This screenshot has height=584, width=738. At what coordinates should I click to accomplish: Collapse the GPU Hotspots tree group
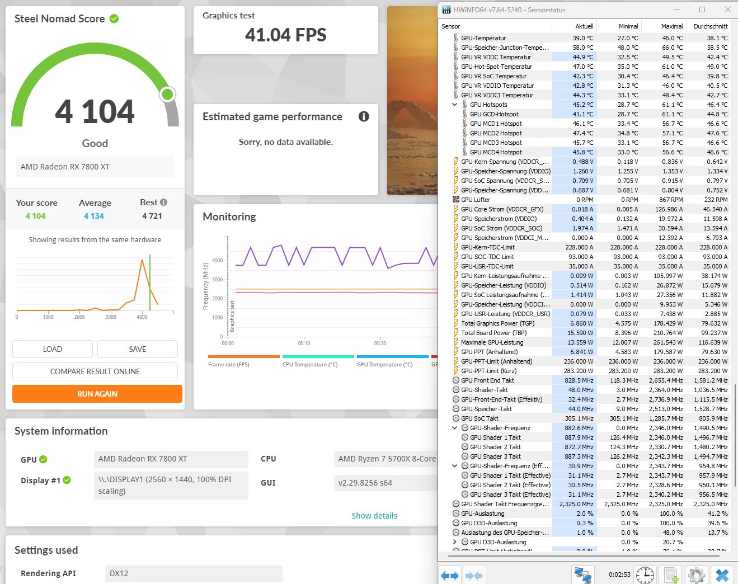click(455, 105)
